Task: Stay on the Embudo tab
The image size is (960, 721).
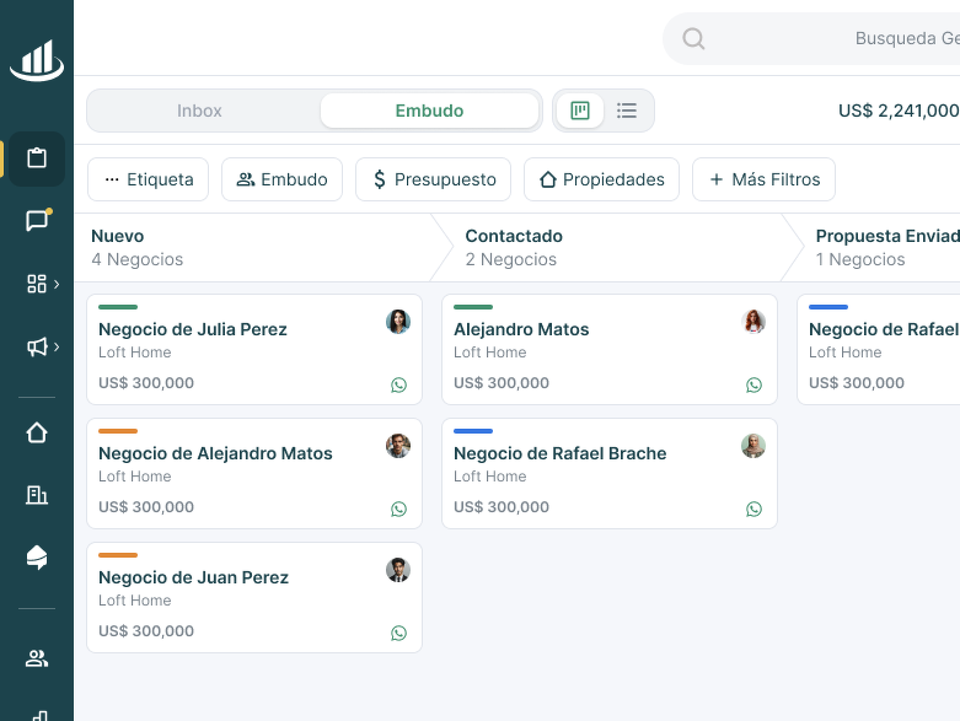Action: [430, 111]
